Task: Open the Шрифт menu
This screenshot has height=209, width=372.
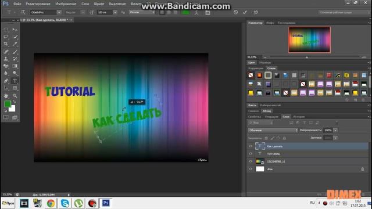Action: click(x=99, y=4)
